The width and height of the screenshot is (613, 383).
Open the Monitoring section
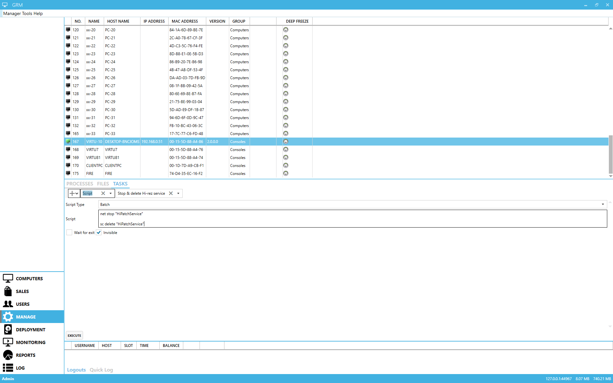click(30, 342)
